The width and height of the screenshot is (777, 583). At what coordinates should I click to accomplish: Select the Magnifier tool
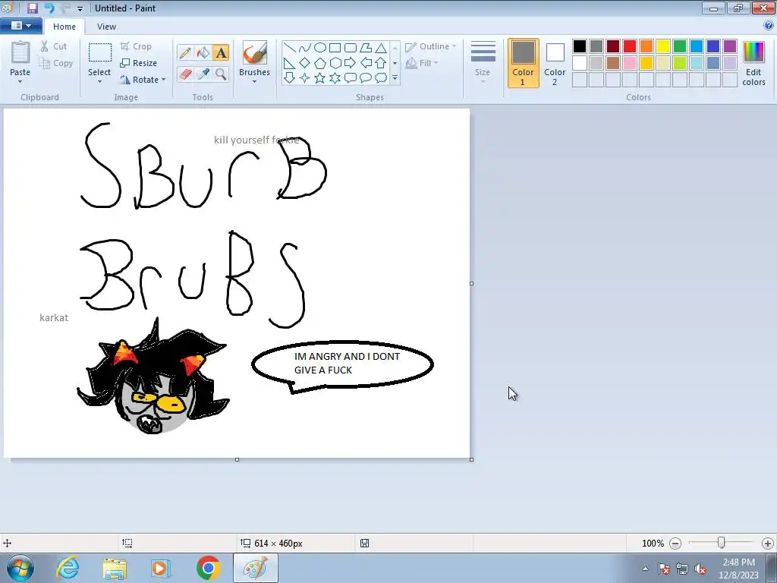point(221,74)
